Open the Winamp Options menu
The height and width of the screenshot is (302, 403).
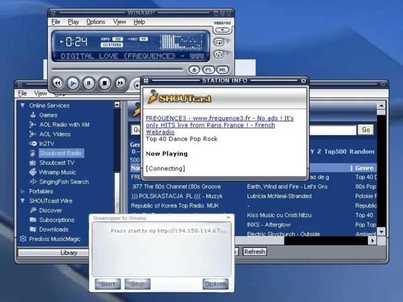(96, 22)
